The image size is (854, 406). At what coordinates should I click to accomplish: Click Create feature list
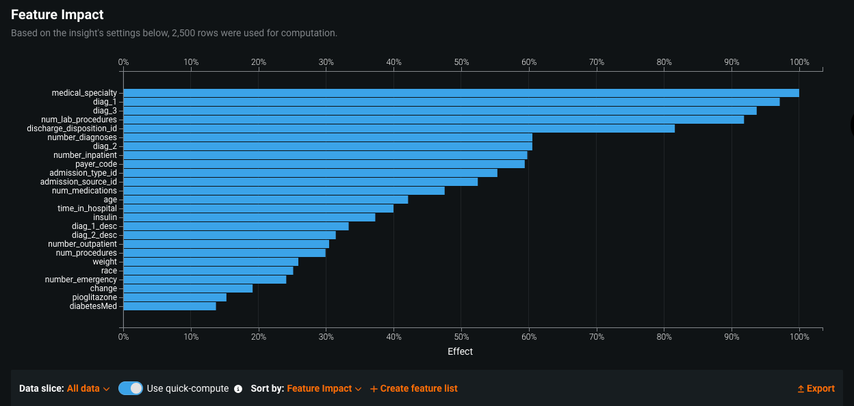(x=413, y=388)
